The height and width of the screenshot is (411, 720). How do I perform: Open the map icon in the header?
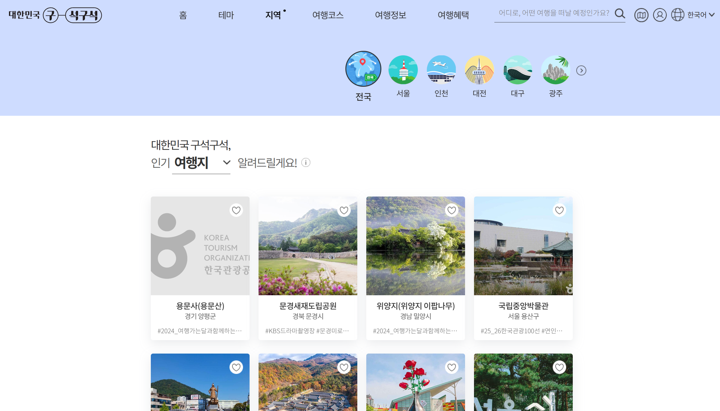point(641,15)
